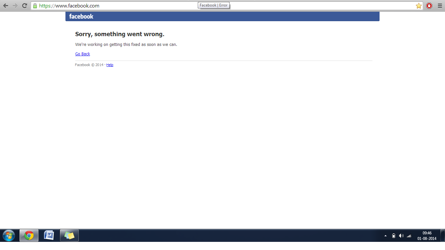Open the volume speaker icon in tray

click(x=401, y=236)
